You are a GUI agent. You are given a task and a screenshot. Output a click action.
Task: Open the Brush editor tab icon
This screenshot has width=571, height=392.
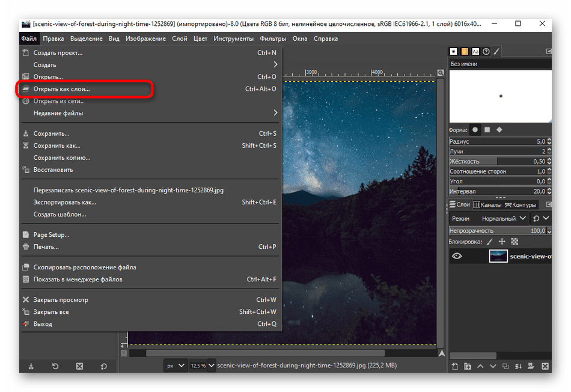click(x=496, y=52)
